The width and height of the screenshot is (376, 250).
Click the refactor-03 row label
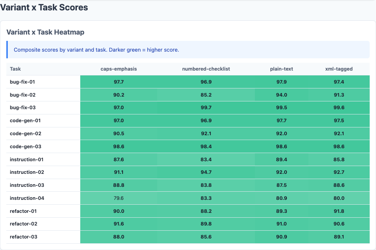[x=23, y=237]
